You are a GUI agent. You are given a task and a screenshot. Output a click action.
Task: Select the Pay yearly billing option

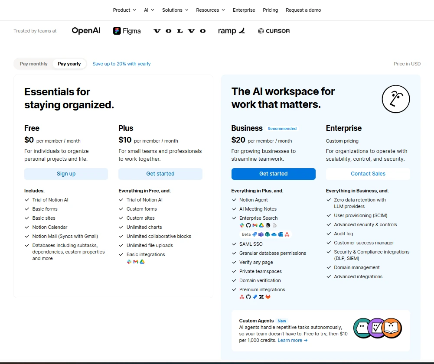(x=69, y=64)
